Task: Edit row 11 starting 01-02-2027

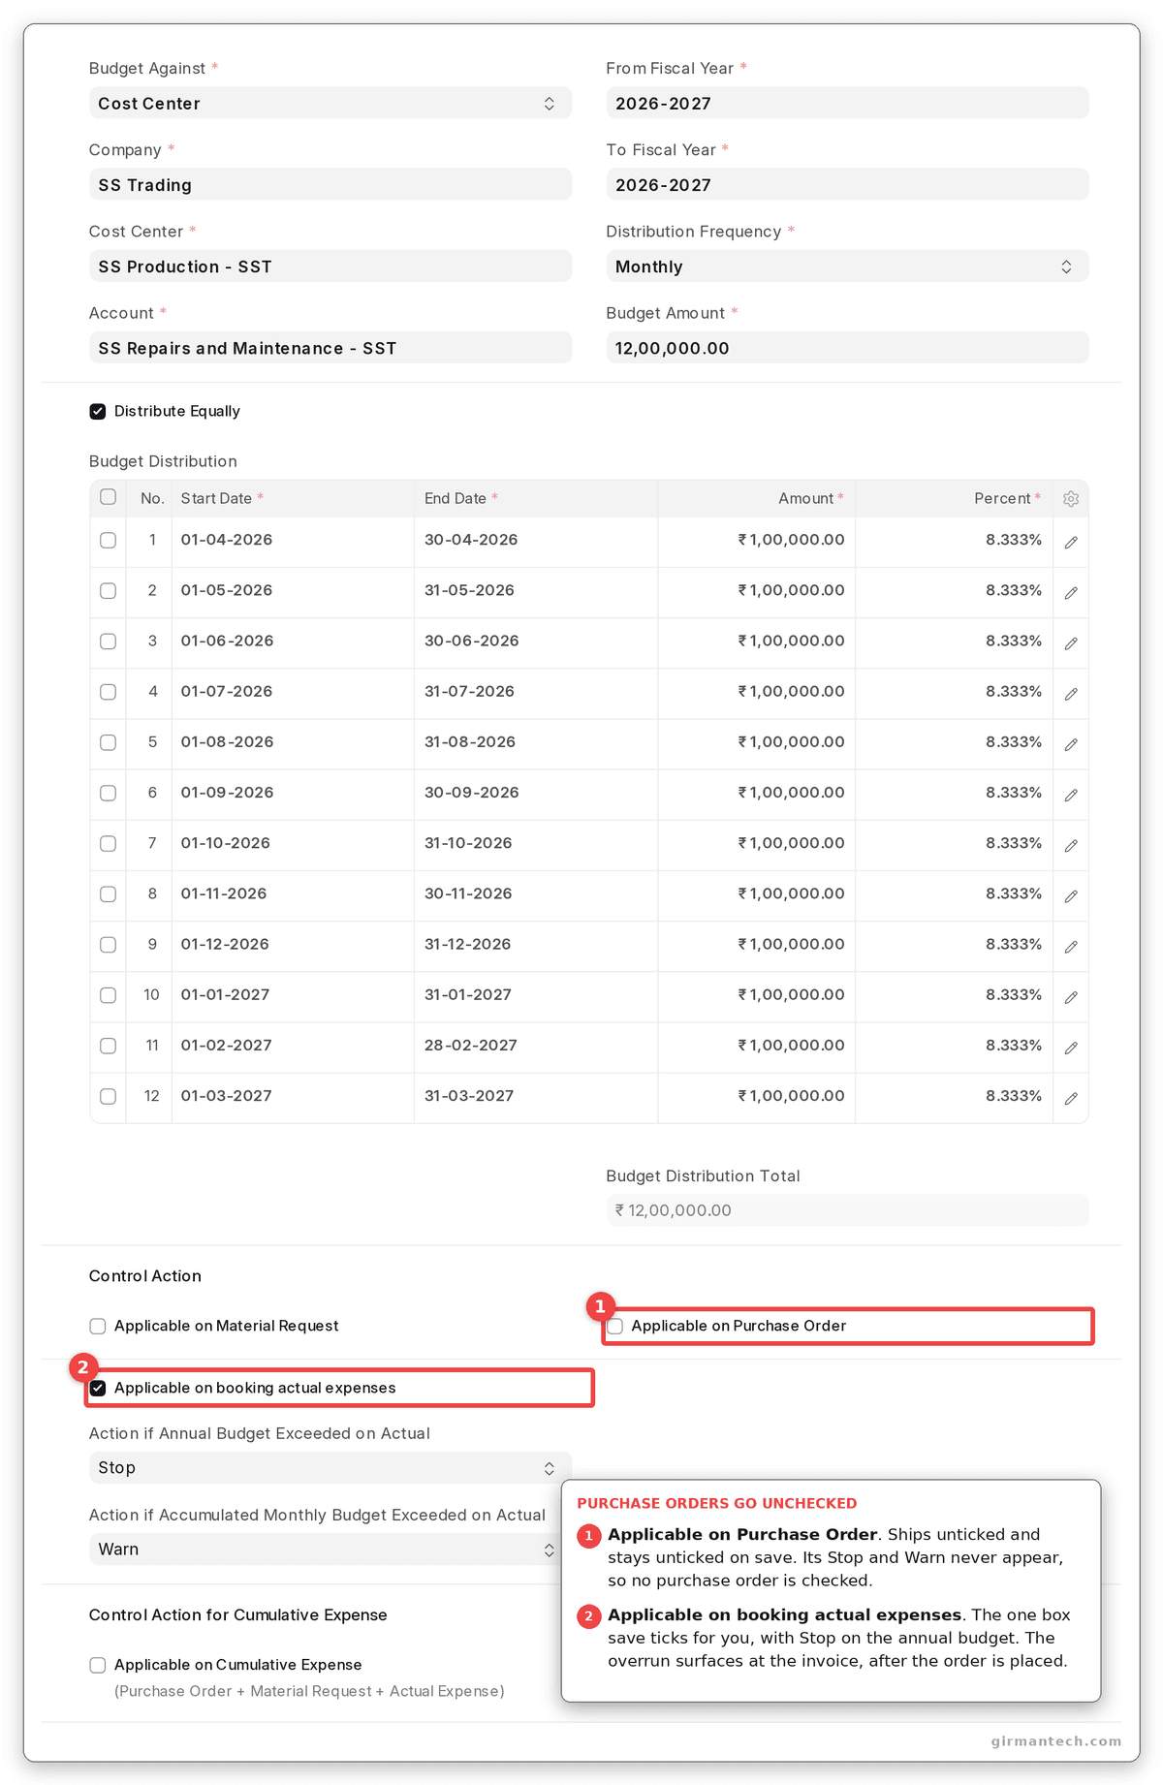Action: (x=1071, y=1048)
